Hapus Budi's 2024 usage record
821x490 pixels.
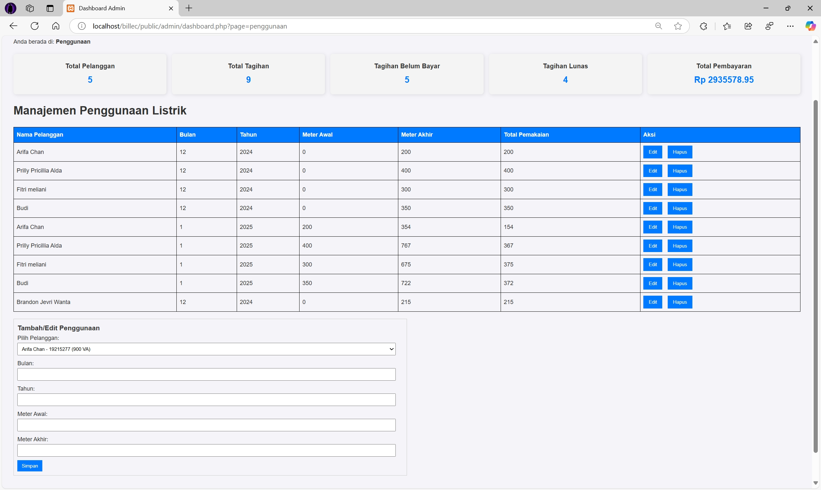pyautogui.click(x=680, y=208)
